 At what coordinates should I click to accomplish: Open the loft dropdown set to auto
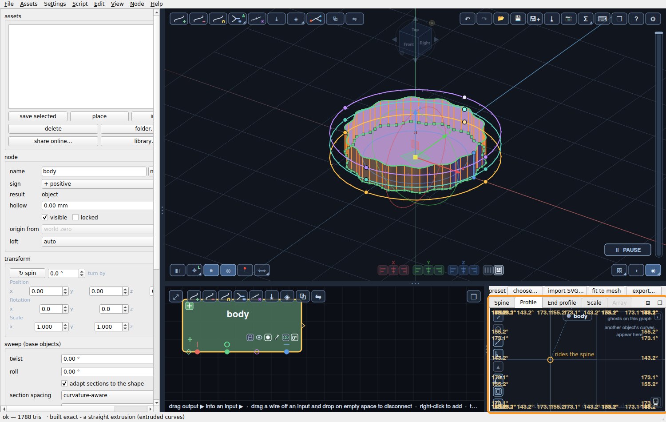98,241
